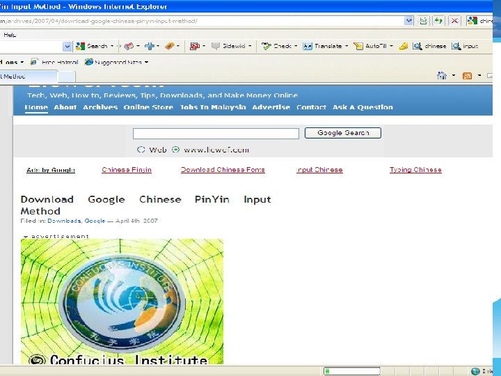Open Google toolbar search box dropdown

pos(67,47)
